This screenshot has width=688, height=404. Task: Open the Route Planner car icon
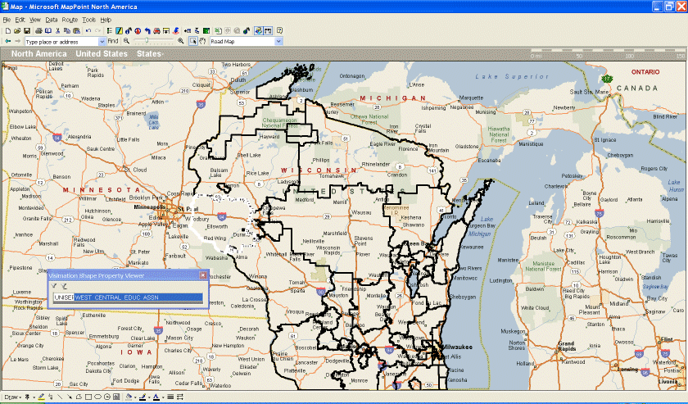[156, 31]
